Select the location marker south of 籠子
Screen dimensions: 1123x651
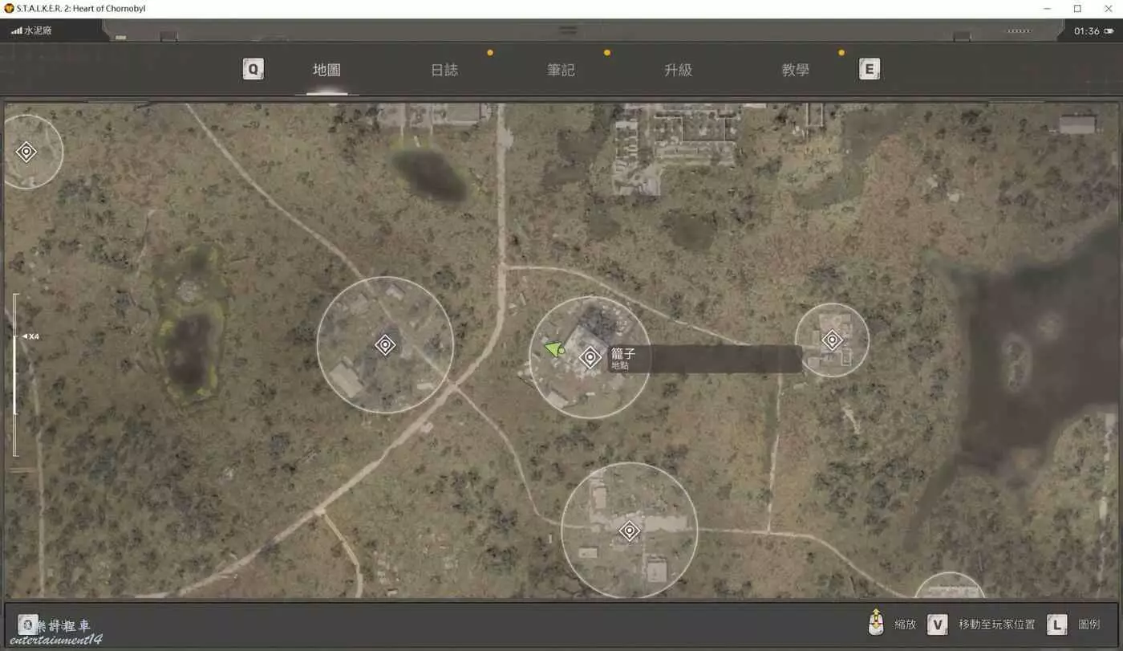(x=629, y=531)
